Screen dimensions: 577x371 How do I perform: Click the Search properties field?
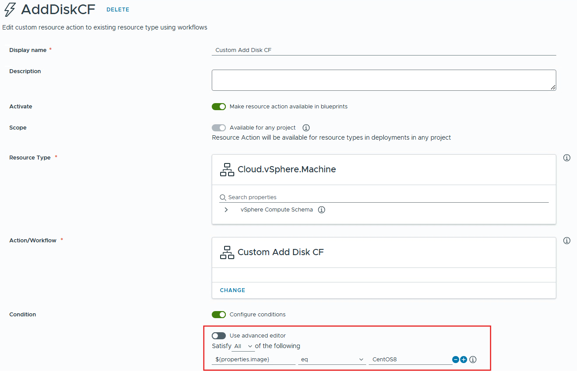pyautogui.click(x=384, y=197)
